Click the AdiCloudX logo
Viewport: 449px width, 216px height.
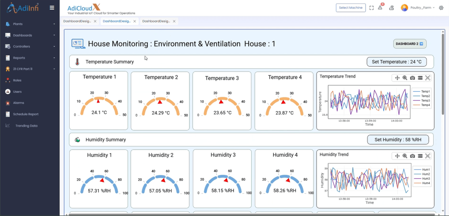pos(101,9)
